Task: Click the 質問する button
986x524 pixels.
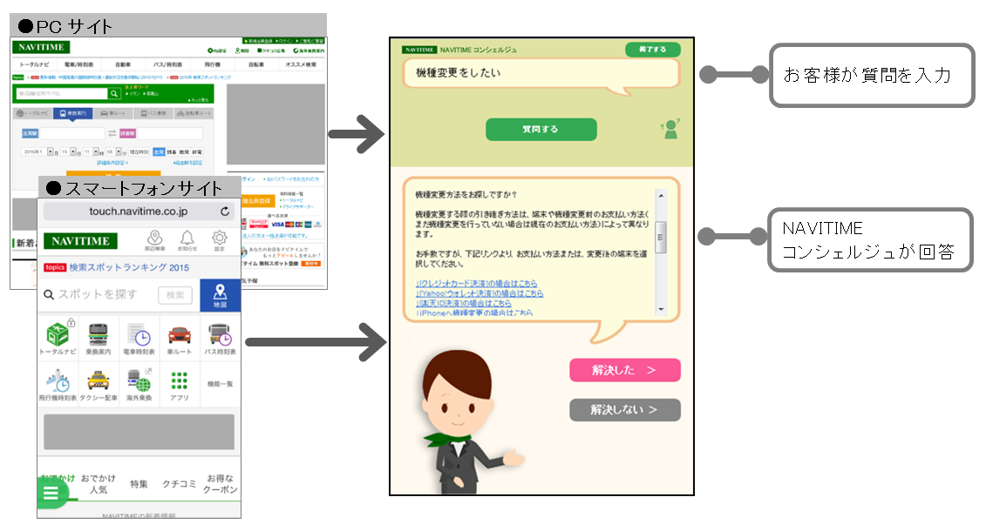Action: pos(541,130)
